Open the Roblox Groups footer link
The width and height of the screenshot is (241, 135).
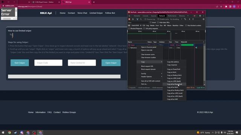tap(69, 112)
